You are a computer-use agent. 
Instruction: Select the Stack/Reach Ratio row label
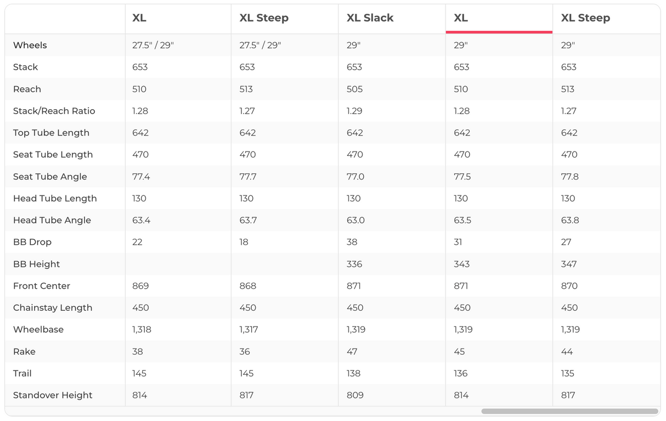[54, 111]
